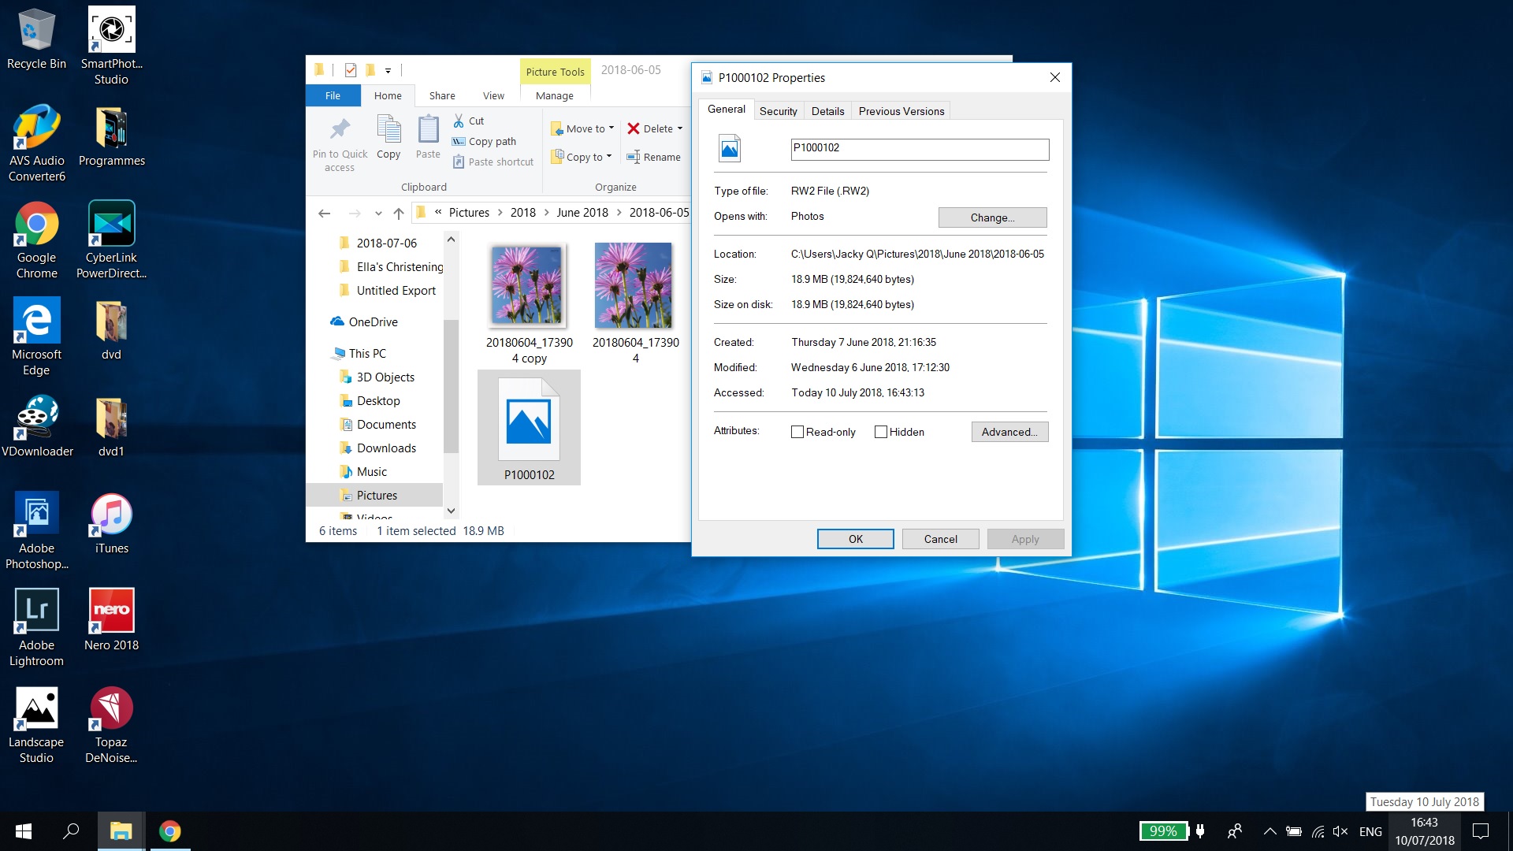Switch to Previous Versions tab

pyautogui.click(x=900, y=110)
